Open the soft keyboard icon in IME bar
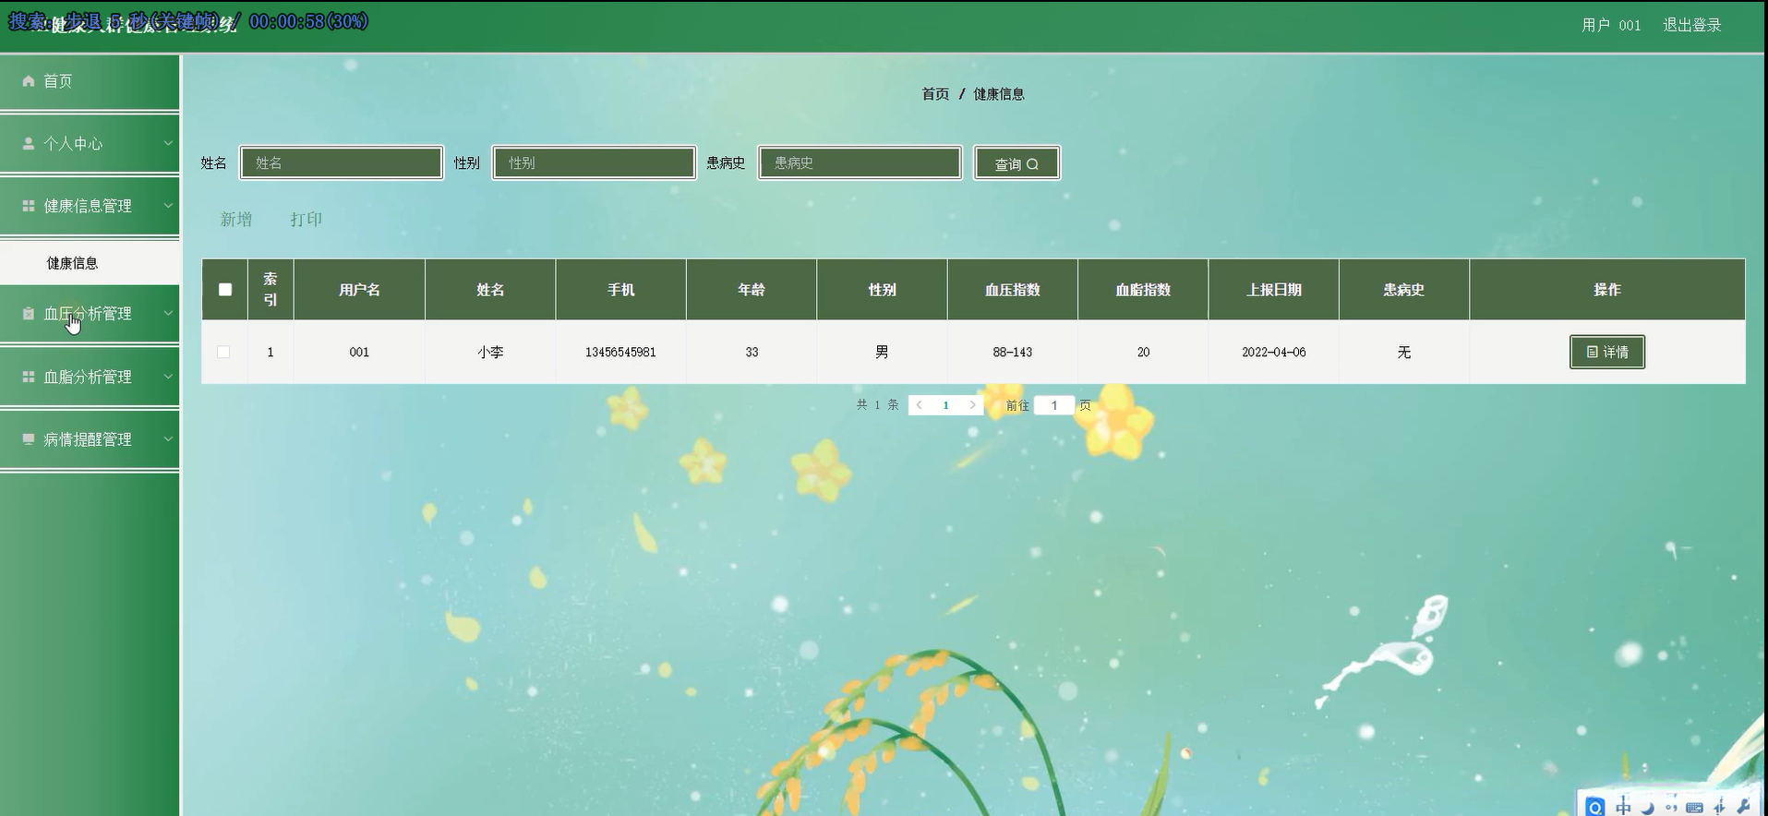The image size is (1768, 816). pyautogui.click(x=1695, y=807)
